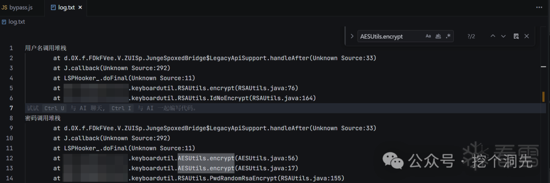Image resolution: width=550 pixels, height=183 pixels.
Task: Select line number 14 in gutter
Action: [x=10, y=178]
